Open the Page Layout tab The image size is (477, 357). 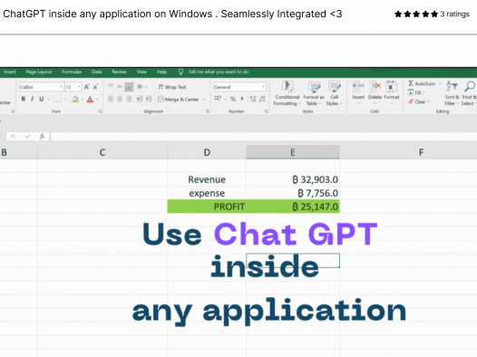39,72
